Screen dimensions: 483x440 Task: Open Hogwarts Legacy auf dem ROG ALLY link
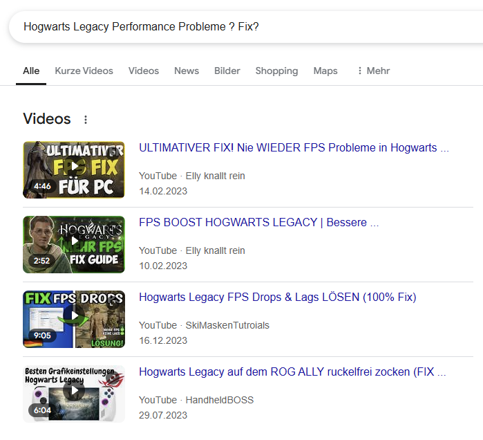[292, 372]
